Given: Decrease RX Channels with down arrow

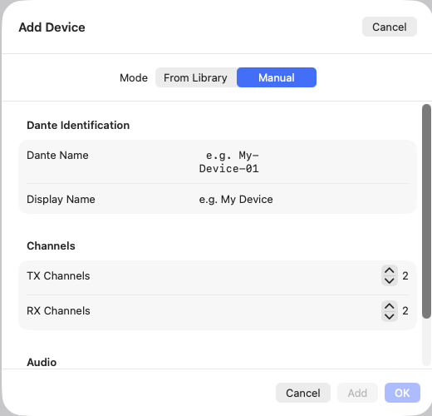Looking at the screenshot, I should click(390, 316).
